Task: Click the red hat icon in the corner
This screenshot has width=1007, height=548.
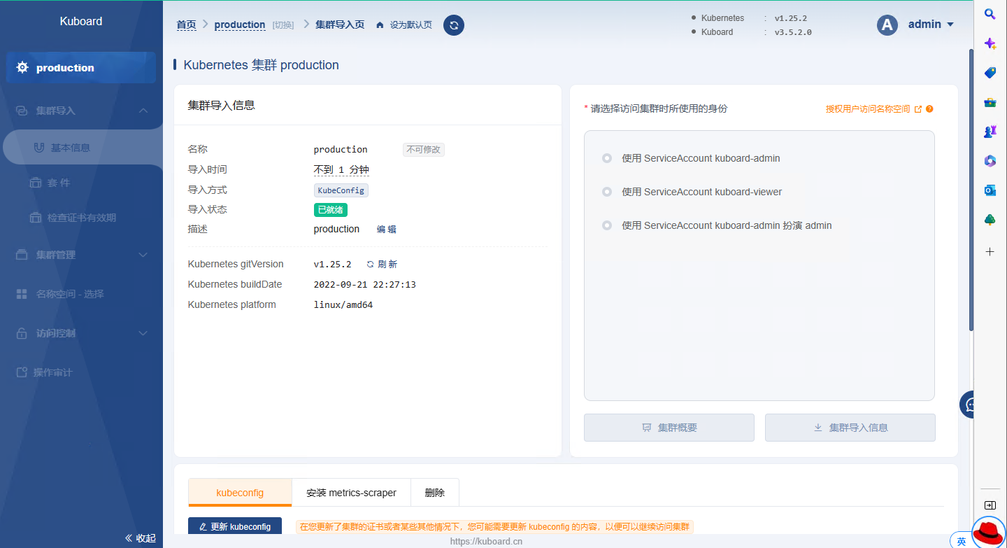Action: coord(989,532)
